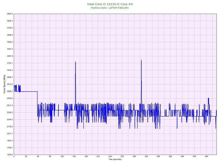Click the 2130.8 y-axis value
The height and width of the screenshot is (165, 220).
[10, 127]
